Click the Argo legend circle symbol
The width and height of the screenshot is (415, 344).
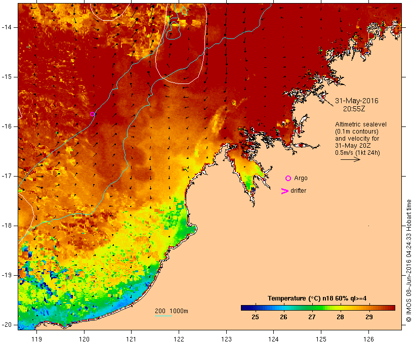288,179
